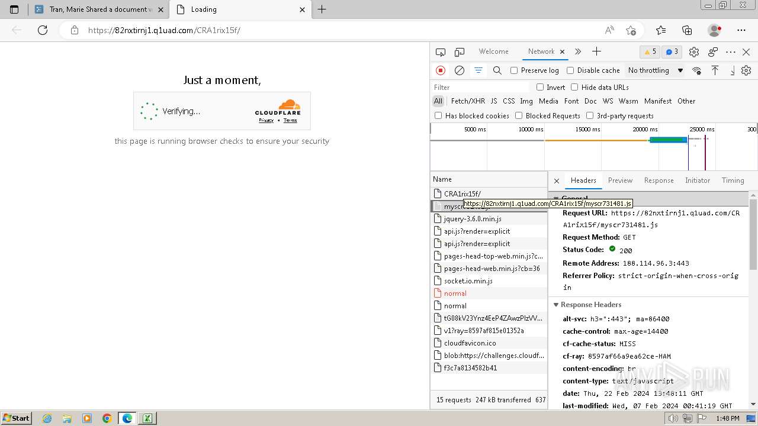Search the network log
The height and width of the screenshot is (426, 758).
click(x=497, y=70)
